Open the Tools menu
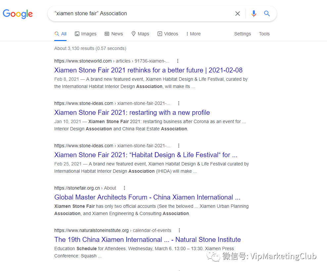 [264, 33]
